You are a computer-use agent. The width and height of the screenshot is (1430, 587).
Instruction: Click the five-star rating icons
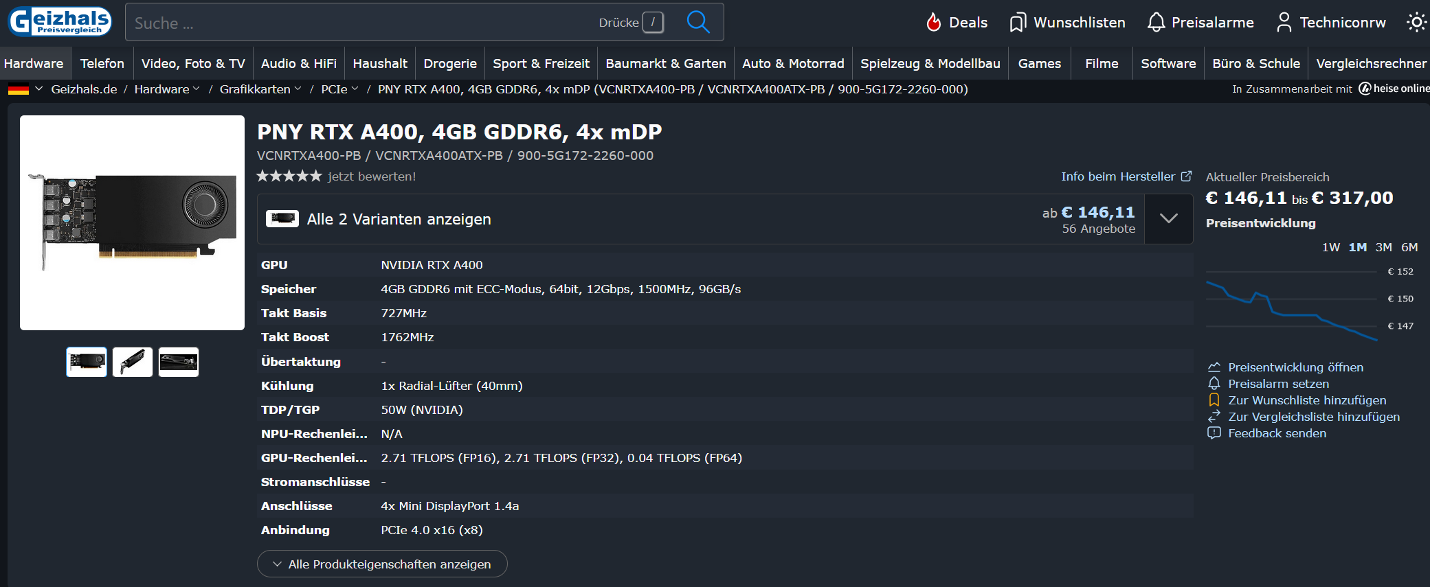[289, 176]
